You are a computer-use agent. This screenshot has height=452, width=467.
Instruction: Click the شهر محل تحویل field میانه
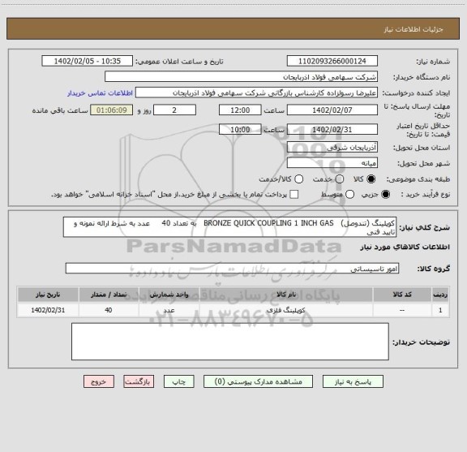332,163
